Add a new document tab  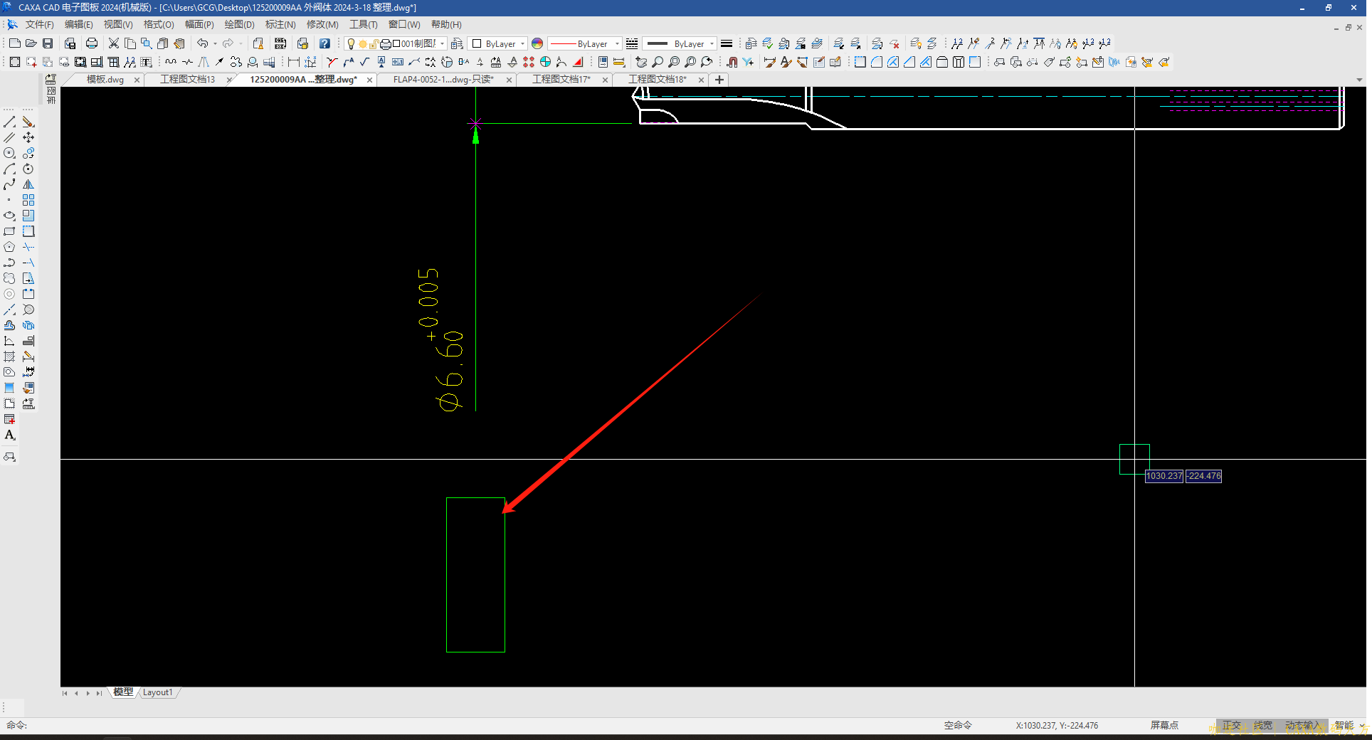pos(719,80)
